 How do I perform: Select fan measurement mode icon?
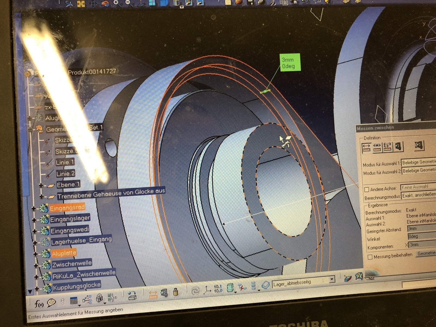(x=387, y=147)
